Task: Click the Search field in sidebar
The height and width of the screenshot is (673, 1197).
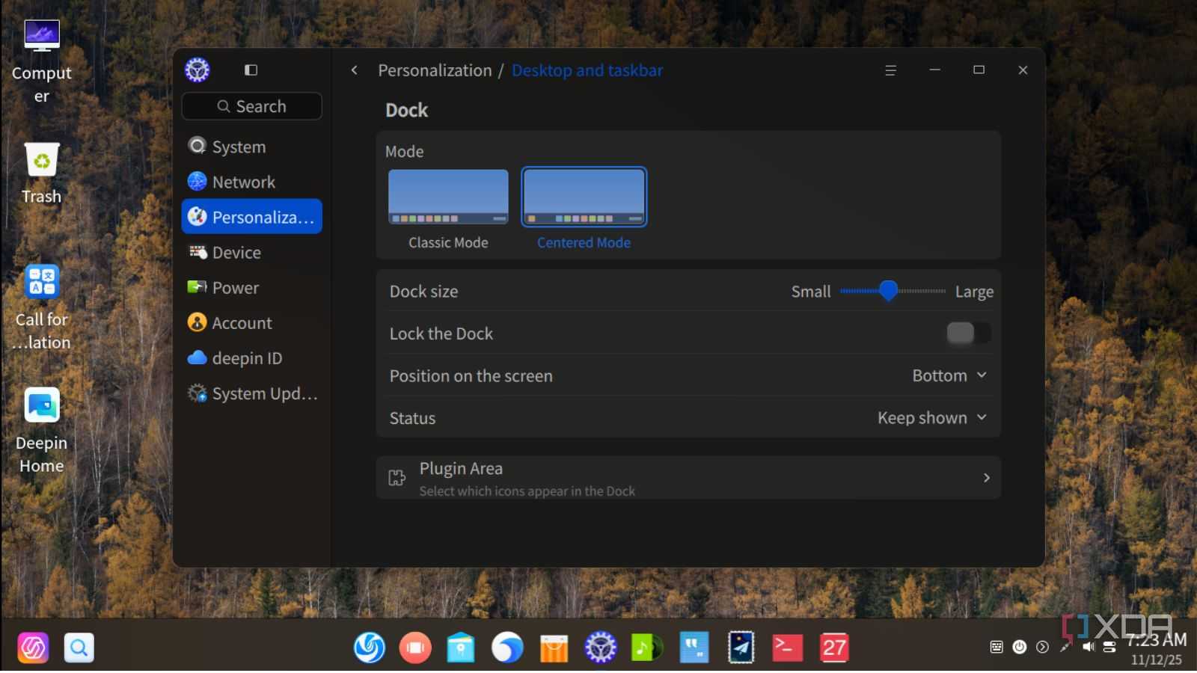Action: (251, 106)
